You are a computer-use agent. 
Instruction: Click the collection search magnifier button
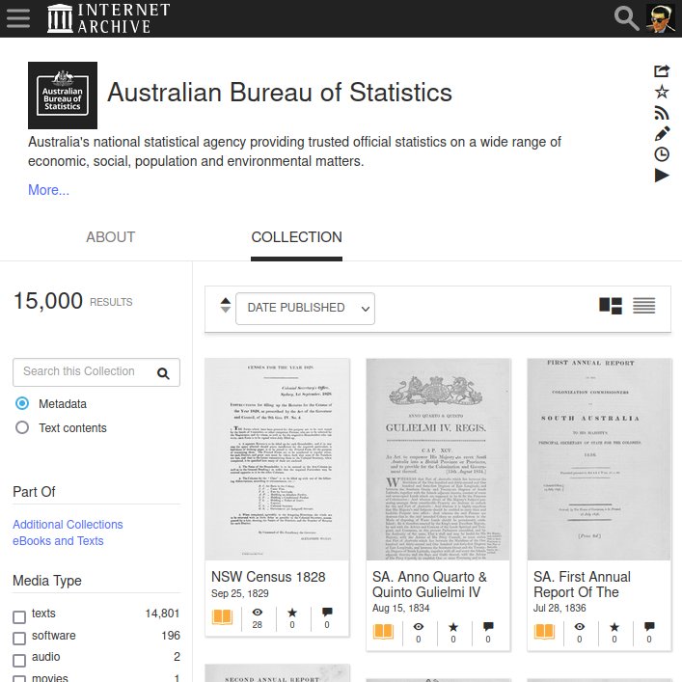pos(163,373)
